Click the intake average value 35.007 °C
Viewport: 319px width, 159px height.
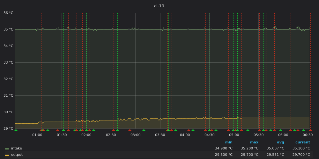(x=275, y=148)
